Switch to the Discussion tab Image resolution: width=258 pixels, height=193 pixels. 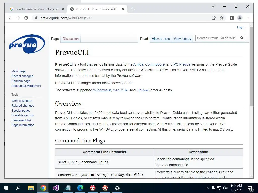71,39
